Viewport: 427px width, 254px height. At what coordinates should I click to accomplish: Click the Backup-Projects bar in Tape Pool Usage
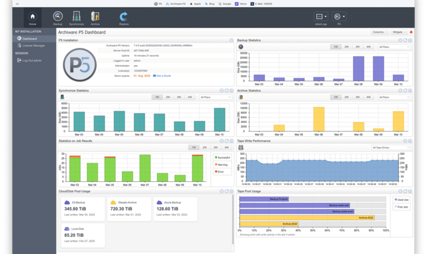point(264,199)
